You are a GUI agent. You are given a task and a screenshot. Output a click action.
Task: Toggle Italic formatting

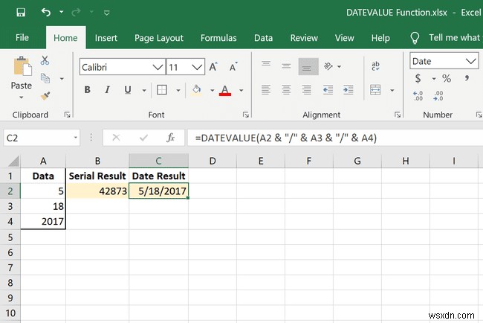click(x=107, y=90)
